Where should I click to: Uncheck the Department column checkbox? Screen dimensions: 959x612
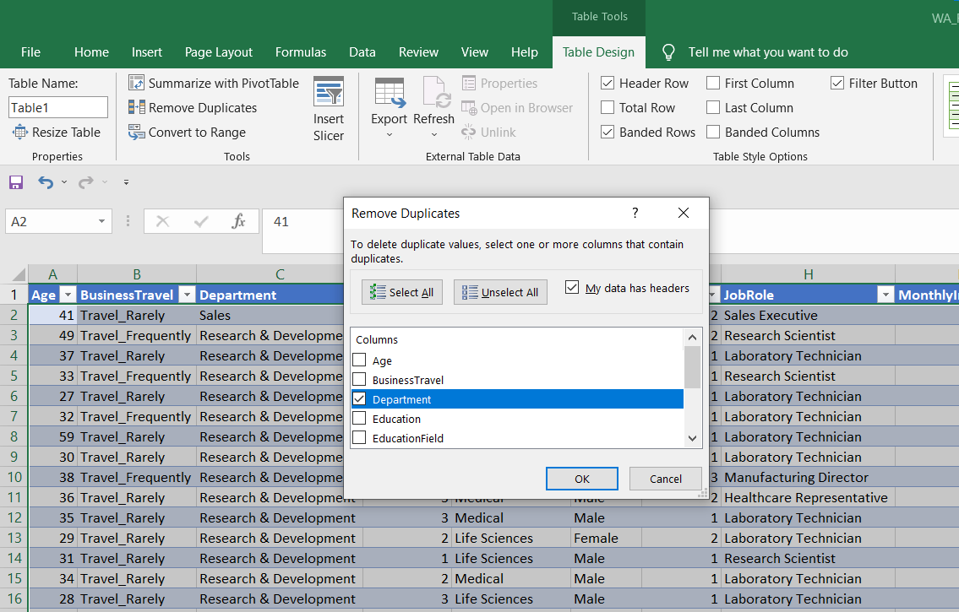point(359,399)
